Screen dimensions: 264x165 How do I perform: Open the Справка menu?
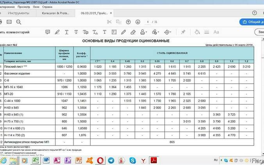click(x=47, y=7)
